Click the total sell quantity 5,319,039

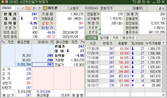pyautogui.click(x=25, y=92)
